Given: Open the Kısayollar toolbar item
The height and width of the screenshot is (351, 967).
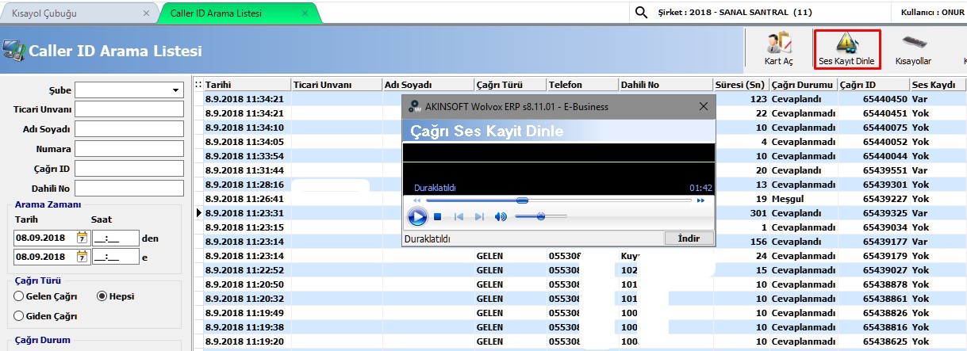Looking at the screenshot, I should [912, 49].
